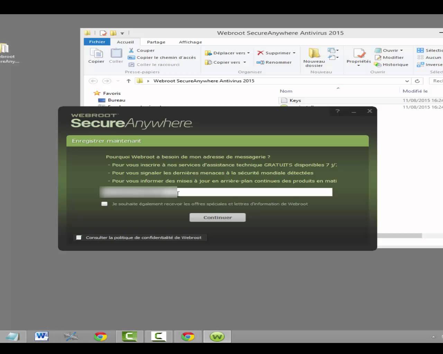Switch to the Partage tab
This screenshot has height=354, width=443.
[156, 42]
